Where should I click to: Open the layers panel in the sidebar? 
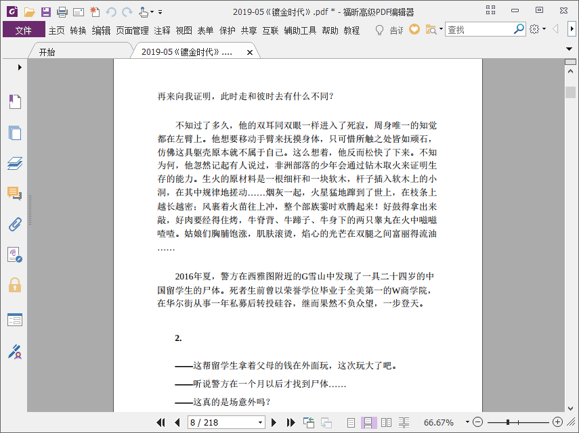pos(15,163)
